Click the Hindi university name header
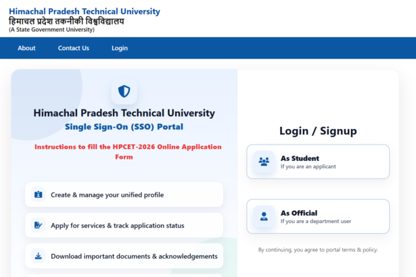The height and width of the screenshot is (277, 416). point(66,21)
